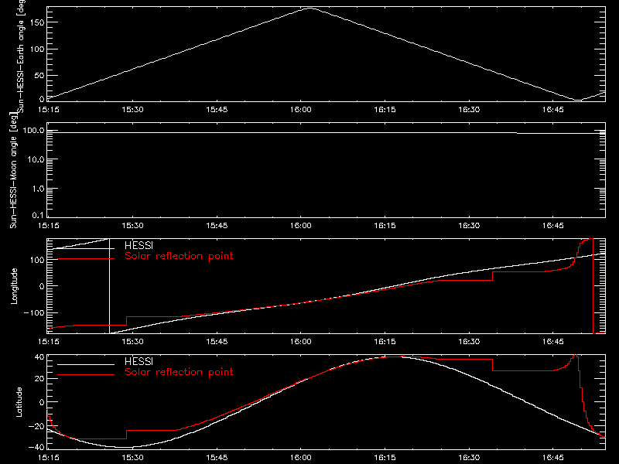Click 16:00 time label under Longitude plot
This screenshot has width=619, height=464.
coord(300,341)
